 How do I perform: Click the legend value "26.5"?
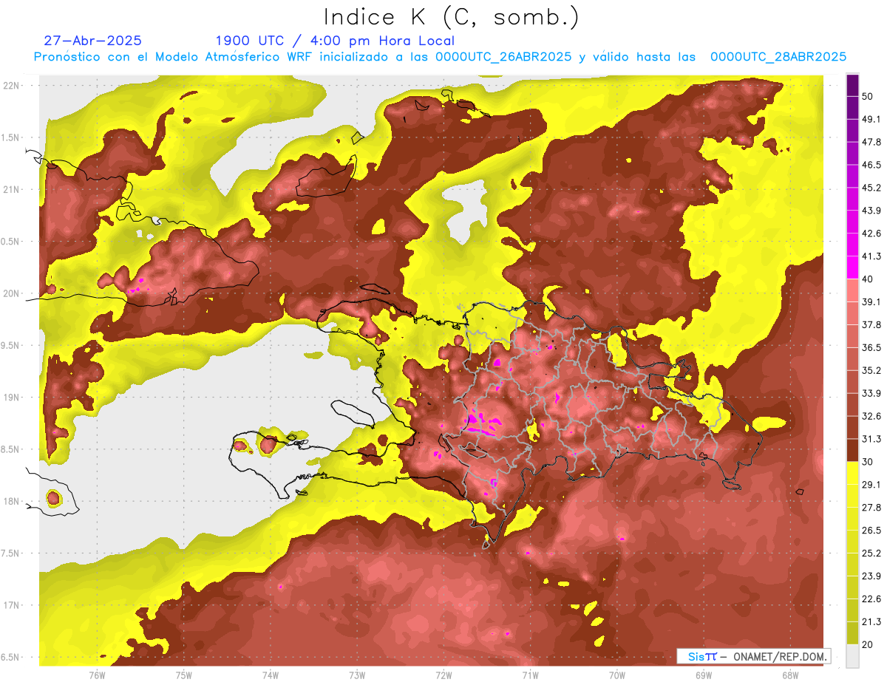coord(871,530)
